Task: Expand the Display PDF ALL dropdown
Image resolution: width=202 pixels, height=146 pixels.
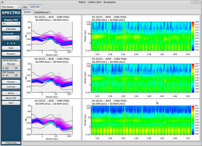Action: click(x=11, y=23)
